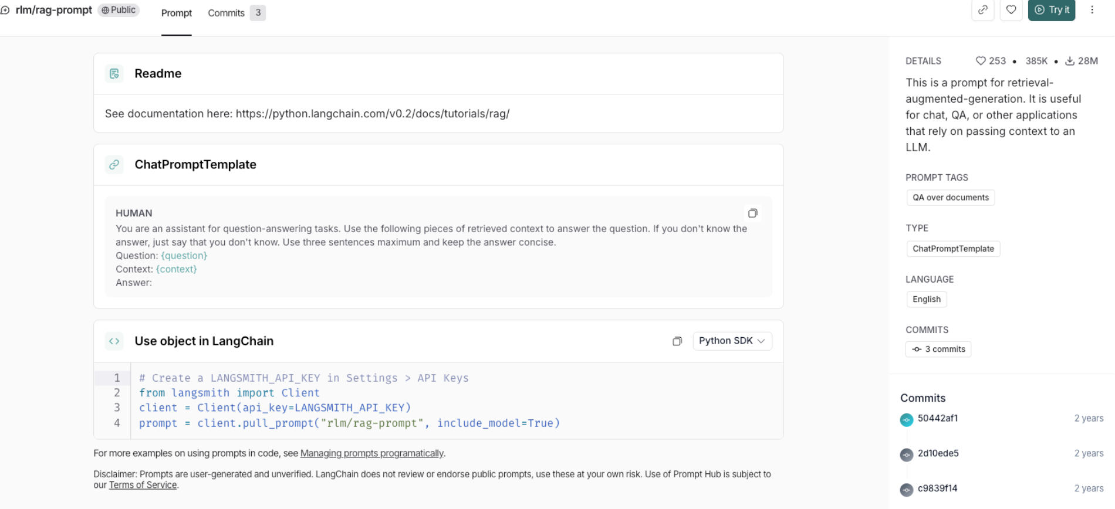Select commit 50442af1 in Commits list

[x=937, y=419]
